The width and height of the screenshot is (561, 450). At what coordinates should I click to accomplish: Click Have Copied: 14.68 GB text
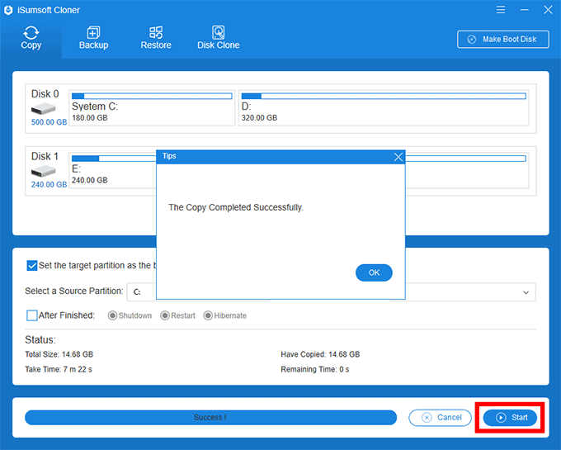pyautogui.click(x=320, y=354)
